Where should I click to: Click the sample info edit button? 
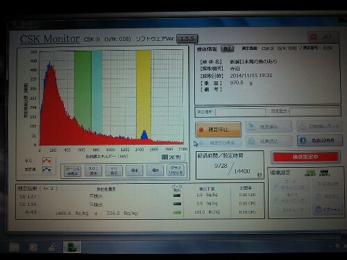pos(227,49)
